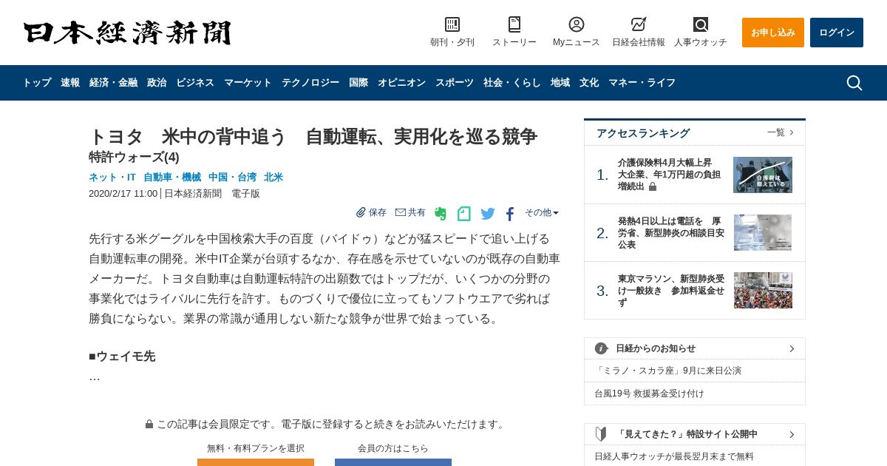The height and width of the screenshot is (466, 887).
Task: Click the info icon beside 日経からのお知らせ
Action: (602, 348)
